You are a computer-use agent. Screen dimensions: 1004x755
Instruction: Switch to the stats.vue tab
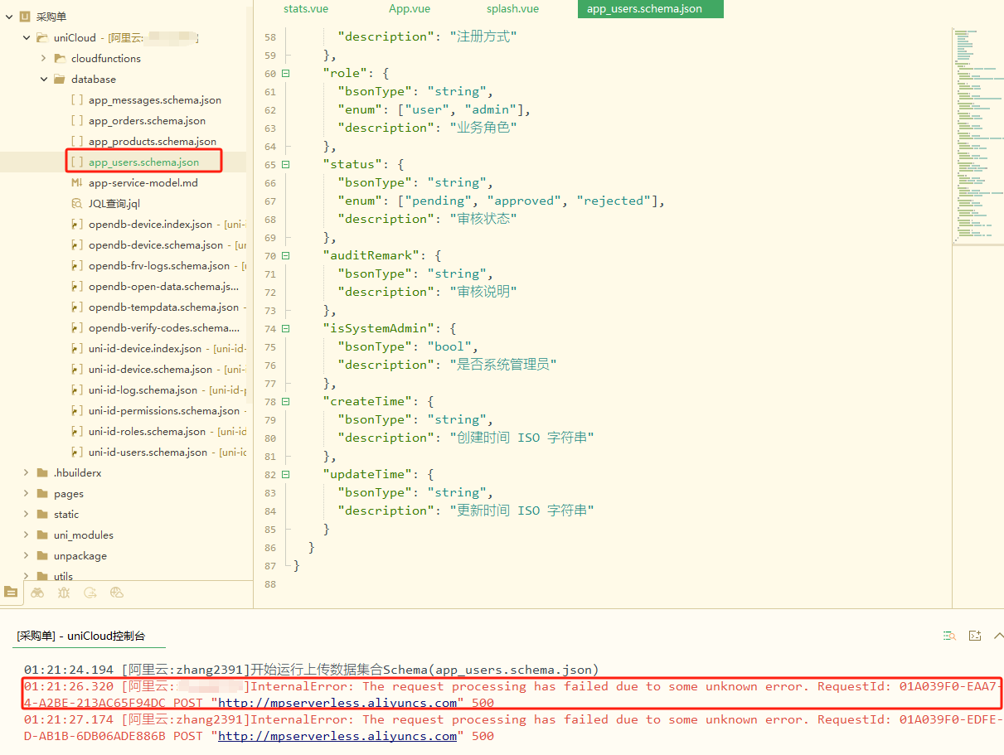coord(307,8)
